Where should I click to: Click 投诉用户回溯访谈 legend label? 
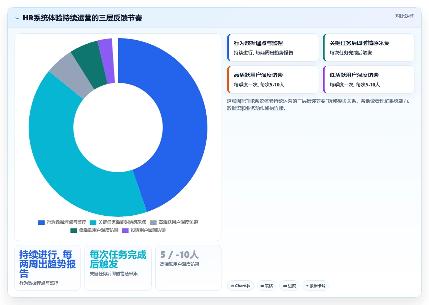click(148, 230)
